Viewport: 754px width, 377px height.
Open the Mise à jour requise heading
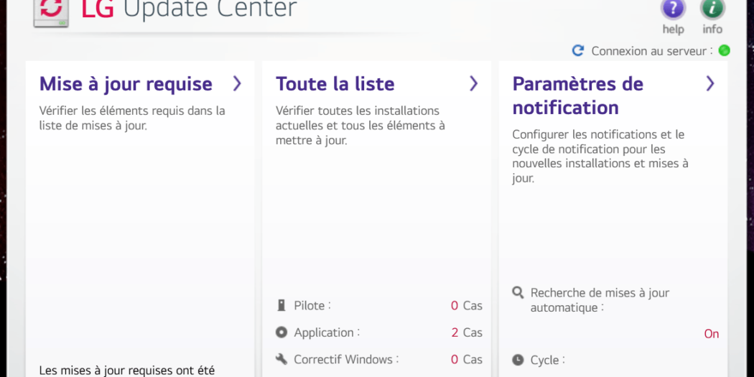[126, 84]
